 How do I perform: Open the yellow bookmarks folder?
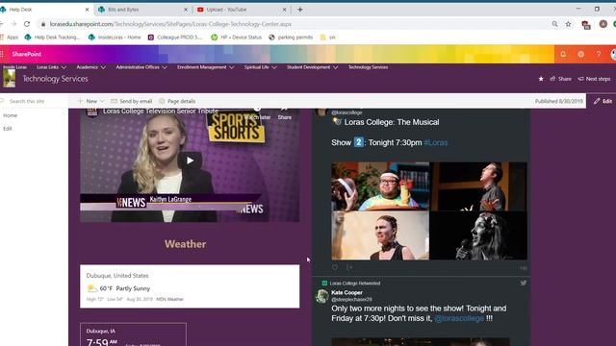(x=327, y=37)
